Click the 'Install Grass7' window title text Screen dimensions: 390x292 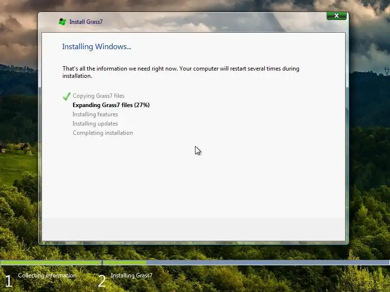tap(86, 22)
